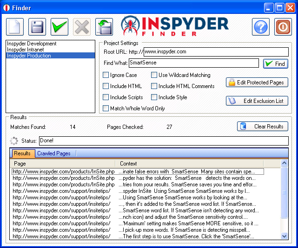Check the Include Scripts option
The image size is (298, 248).
[x=106, y=97]
